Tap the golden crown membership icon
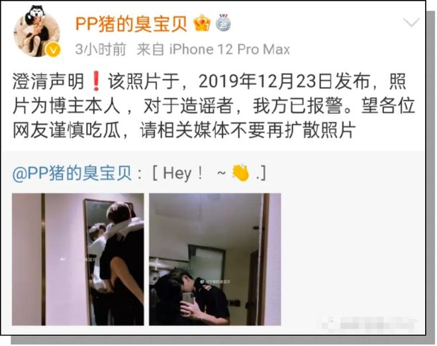The width and height of the screenshot is (437, 346). tap(202, 23)
